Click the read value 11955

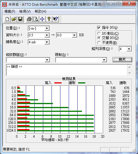point(125,107)
